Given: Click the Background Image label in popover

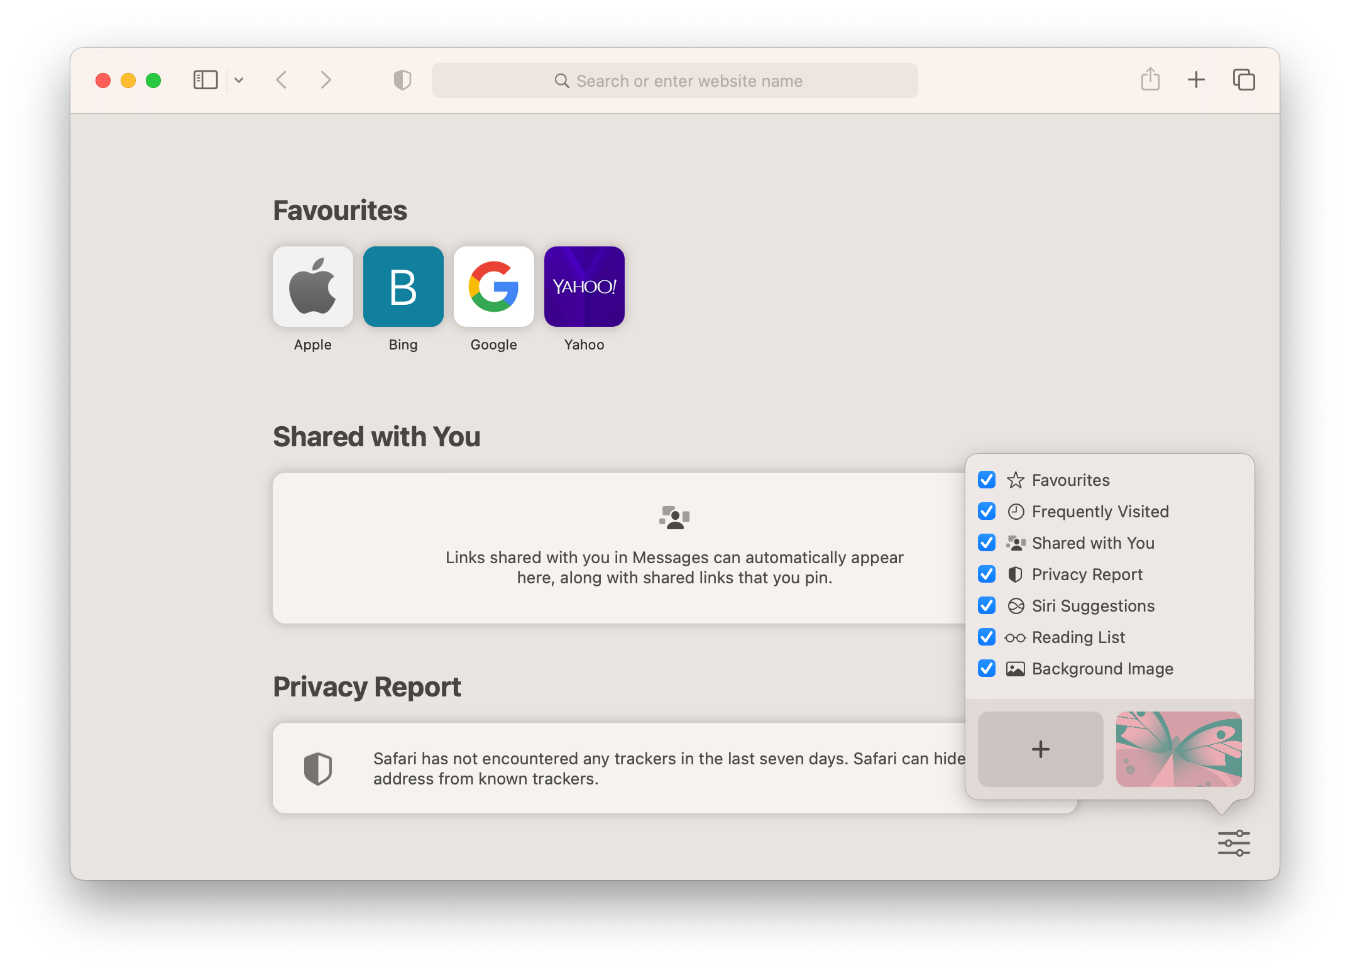Looking at the screenshot, I should point(1103,669).
